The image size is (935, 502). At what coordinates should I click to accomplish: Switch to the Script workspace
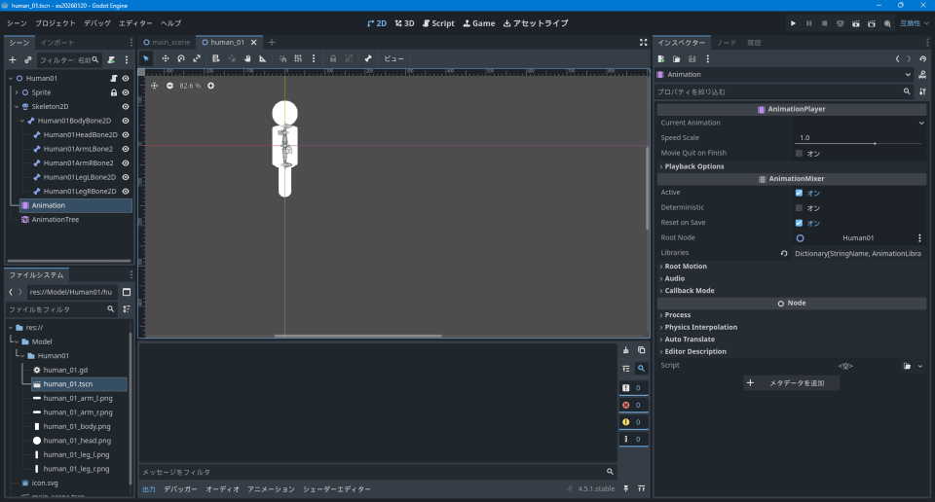[x=438, y=22]
